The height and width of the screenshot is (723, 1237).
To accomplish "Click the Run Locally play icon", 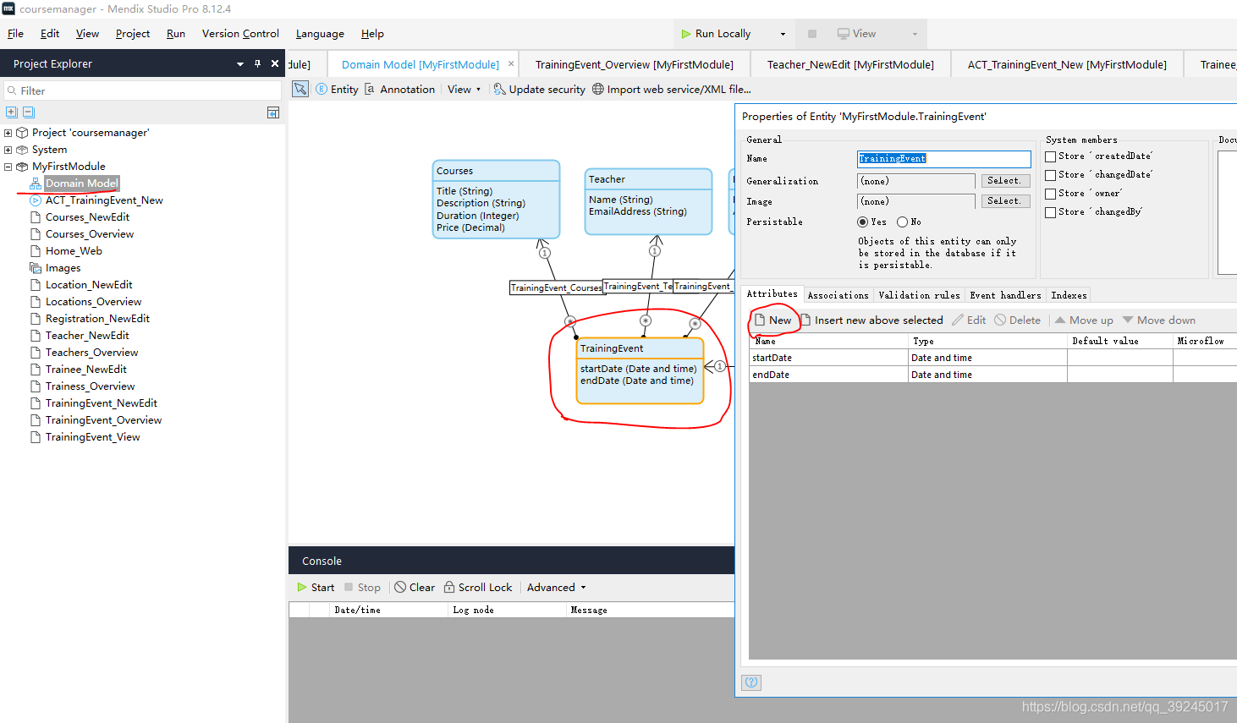I will pos(686,34).
